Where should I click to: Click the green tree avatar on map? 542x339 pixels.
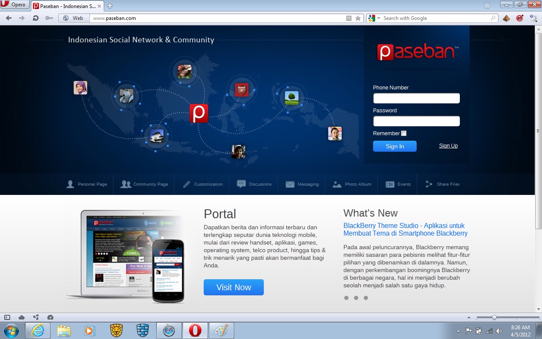pyautogui.click(x=292, y=98)
